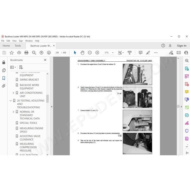Open BACKHOE WORK EQUIPMENT bookmark
Image resolution: width=190 pixels, height=190 pixels.
click(x=29, y=87)
